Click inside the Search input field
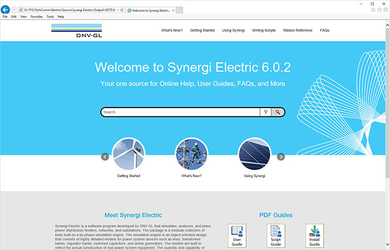The height and width of the screenshot is (250, 390). pos(181,112)
